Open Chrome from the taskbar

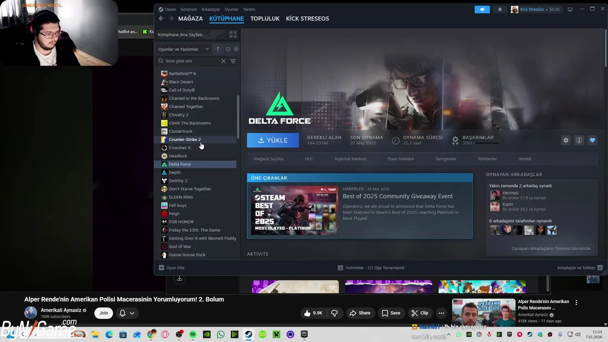tap(151, 334)
